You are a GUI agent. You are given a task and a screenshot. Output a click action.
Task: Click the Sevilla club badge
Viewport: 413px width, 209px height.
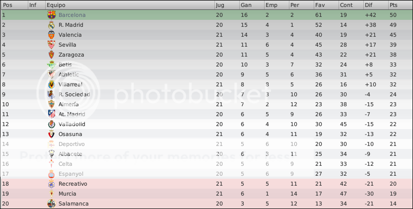[x=51, y=45]
